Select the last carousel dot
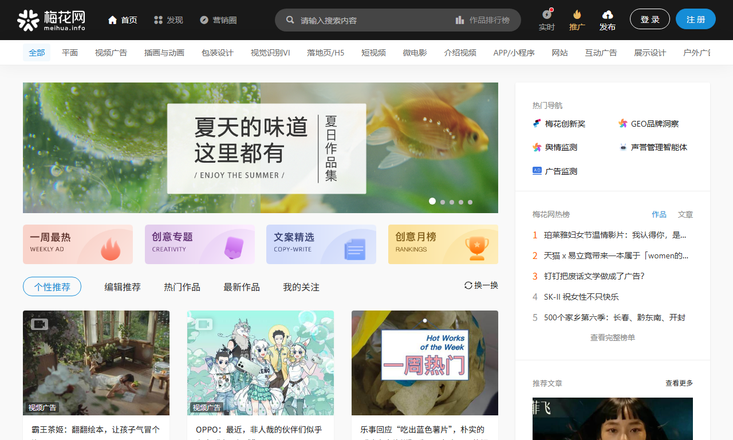Screen dimensions: 733x440 point(470,202)
